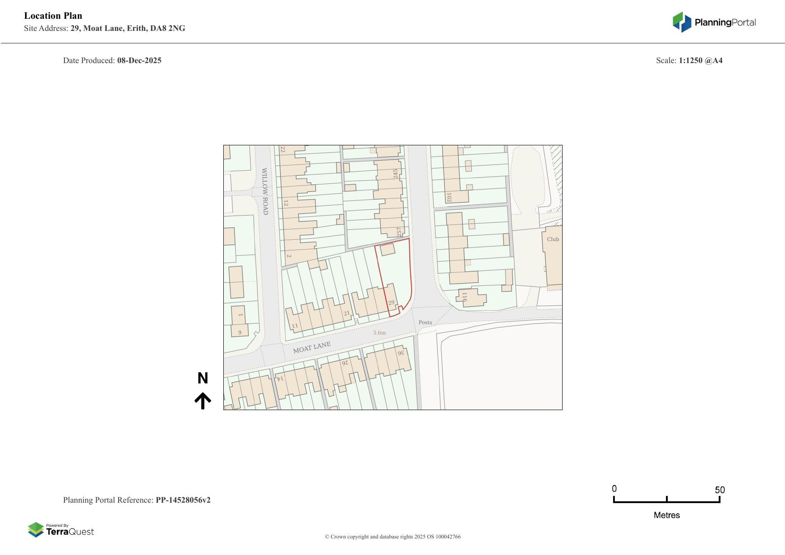Click the Metres label under scale bar
This screenshot has height=555, width=785.
pyautogui.click(x=666, y=515)
